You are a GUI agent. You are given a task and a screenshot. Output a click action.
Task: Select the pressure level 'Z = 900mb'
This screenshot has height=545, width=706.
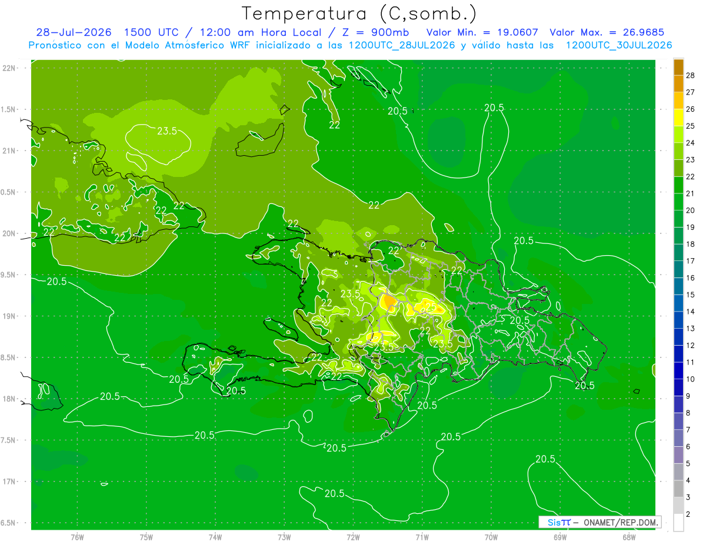(375, 32)
